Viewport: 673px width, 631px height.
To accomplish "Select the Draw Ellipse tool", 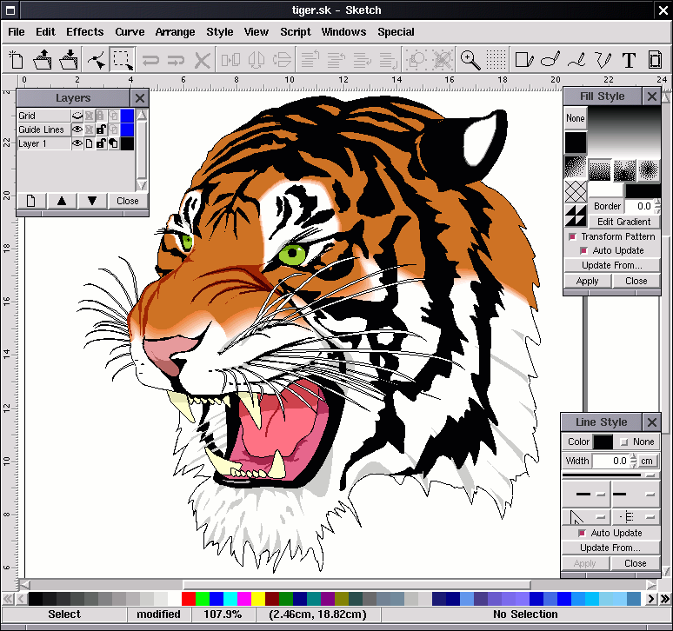I will [550, 60].
